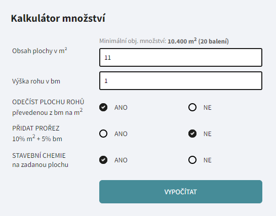Click ANO text label in Odečíst plochu row
Viewport: 276px width, 216px height.
(x=121, y=108)
